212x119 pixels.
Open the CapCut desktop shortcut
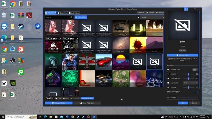tap(4, 83)
